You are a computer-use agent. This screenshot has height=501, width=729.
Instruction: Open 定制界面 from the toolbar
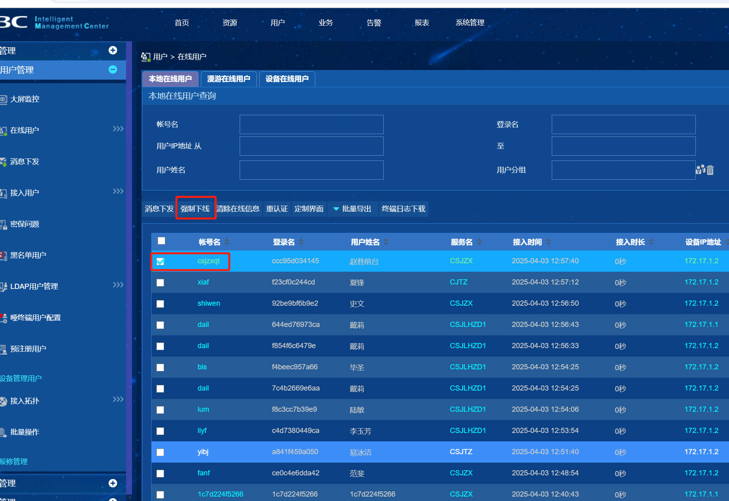309,209
